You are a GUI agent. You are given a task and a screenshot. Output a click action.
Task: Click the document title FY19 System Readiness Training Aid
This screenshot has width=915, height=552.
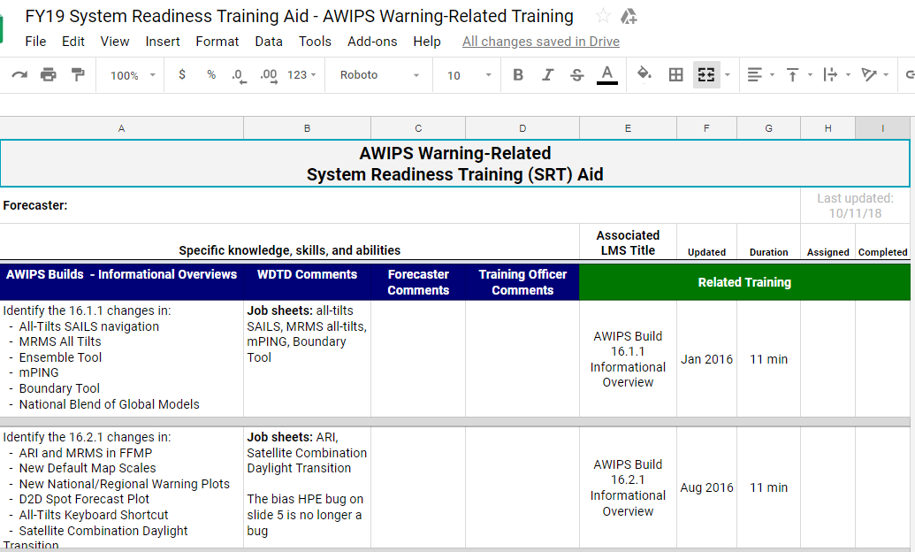click(x=300, y=16)
